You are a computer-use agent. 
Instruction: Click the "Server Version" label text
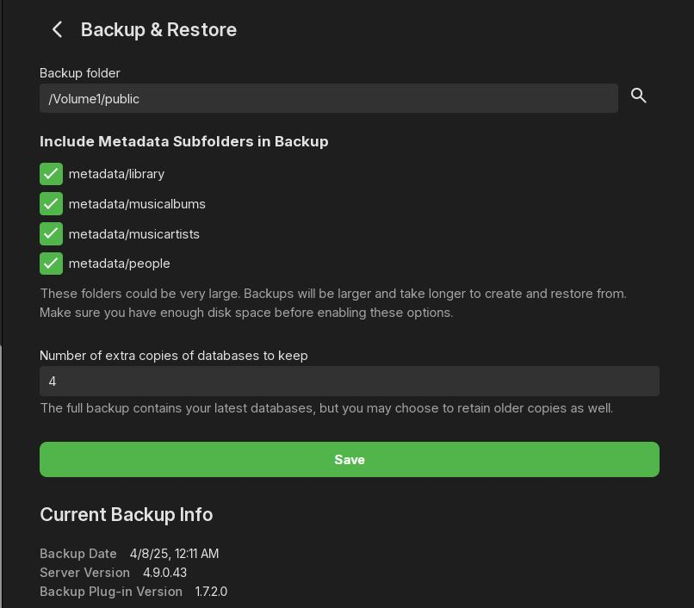pos(84,573)
